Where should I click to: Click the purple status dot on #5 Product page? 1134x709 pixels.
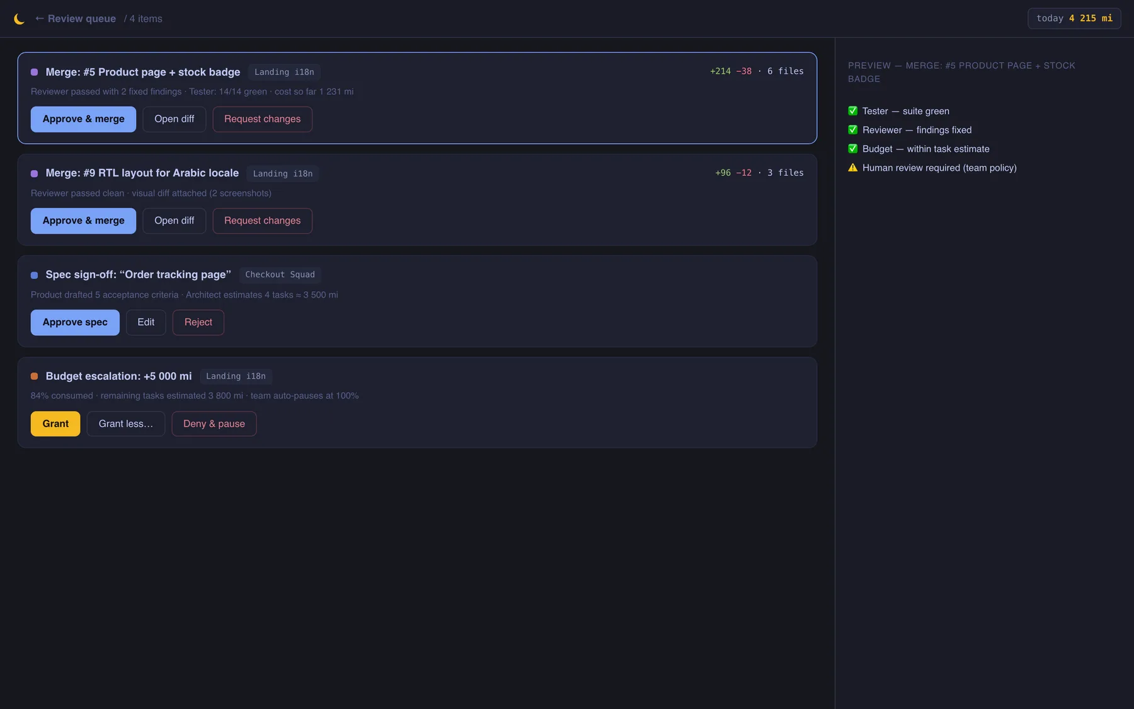click(35, 72)
